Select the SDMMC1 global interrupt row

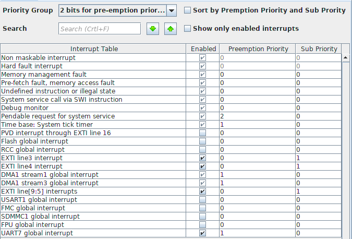pos(171,217)
